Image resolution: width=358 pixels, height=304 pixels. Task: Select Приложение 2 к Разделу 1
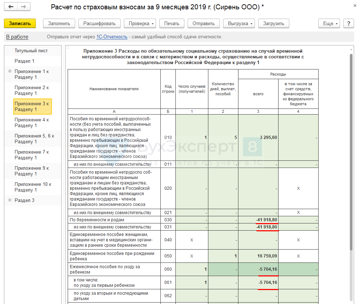click(32, 90)
